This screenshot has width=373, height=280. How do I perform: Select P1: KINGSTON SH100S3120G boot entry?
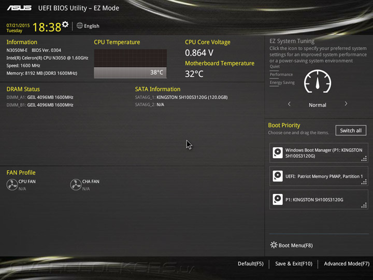[x=319, y=200]
